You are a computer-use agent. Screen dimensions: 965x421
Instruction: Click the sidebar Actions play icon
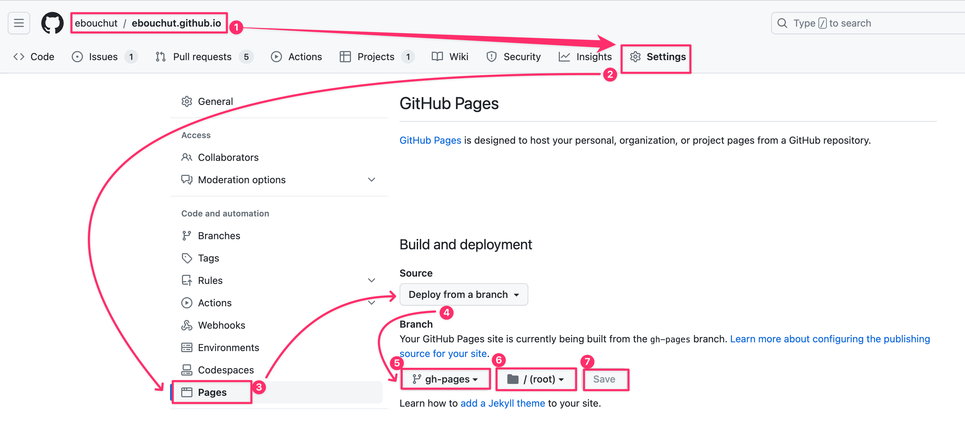[186, 302]
